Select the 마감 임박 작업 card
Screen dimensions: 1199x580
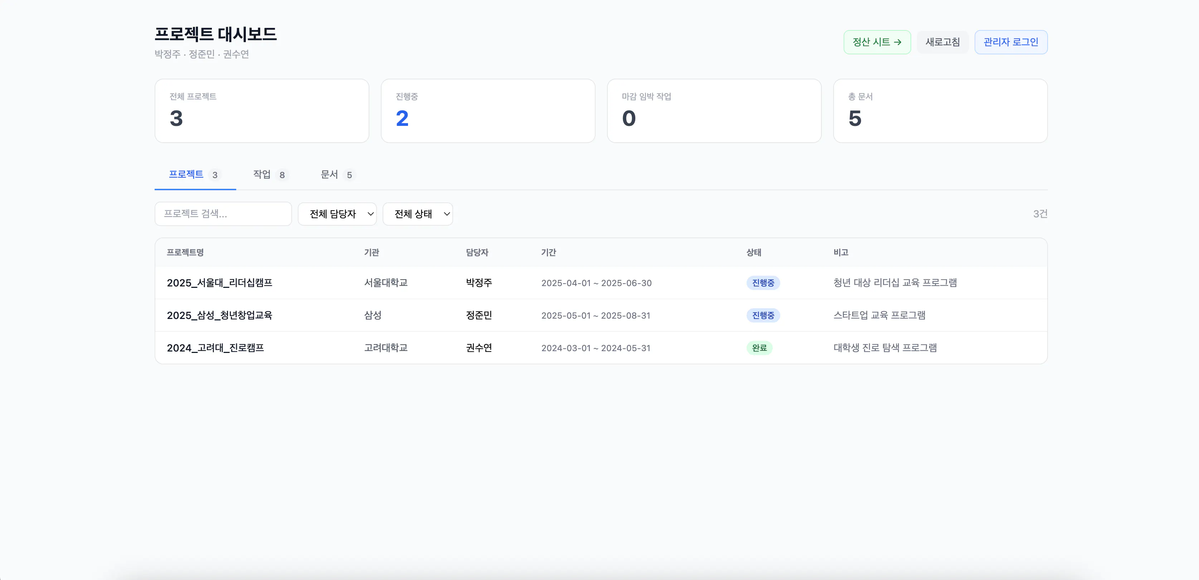click(x=714, y=111)
